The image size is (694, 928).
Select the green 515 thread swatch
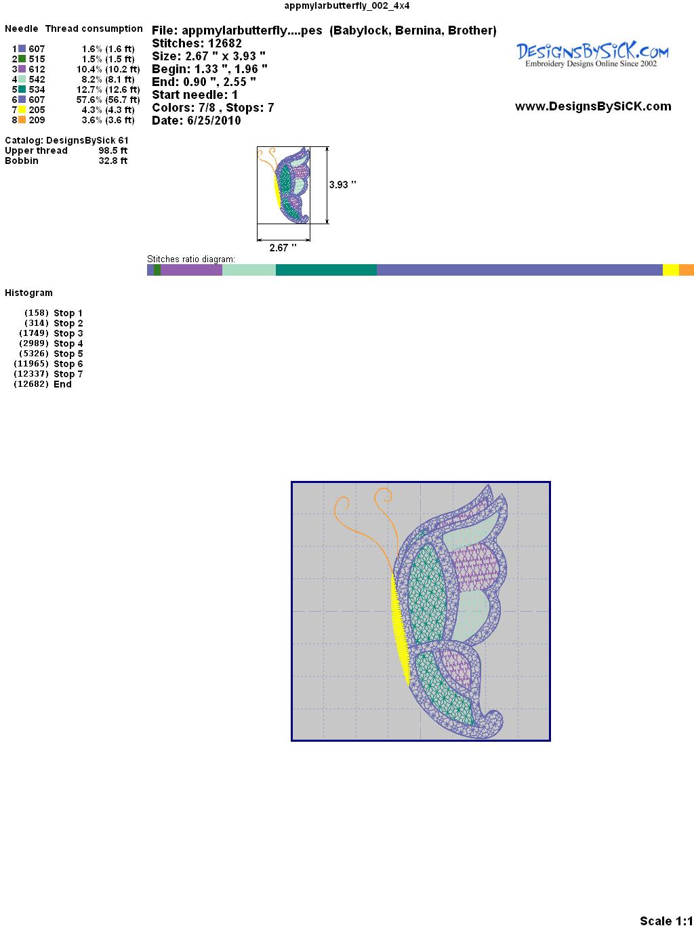[x=22, y=59]
